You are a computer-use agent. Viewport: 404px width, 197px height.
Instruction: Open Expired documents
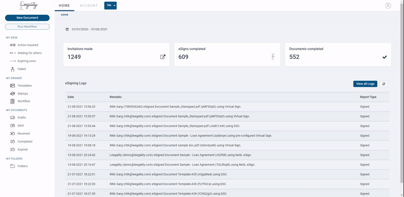point(23,150)
